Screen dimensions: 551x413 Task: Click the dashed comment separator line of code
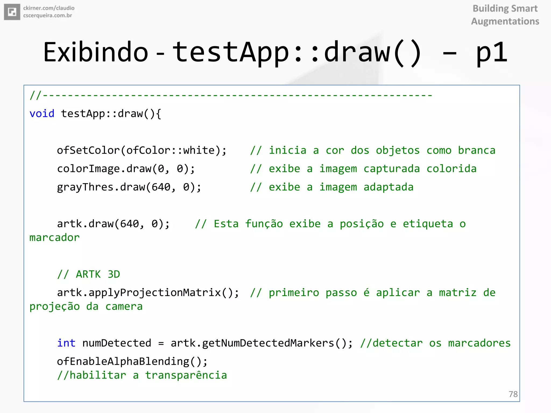click(x=231, y=95)
